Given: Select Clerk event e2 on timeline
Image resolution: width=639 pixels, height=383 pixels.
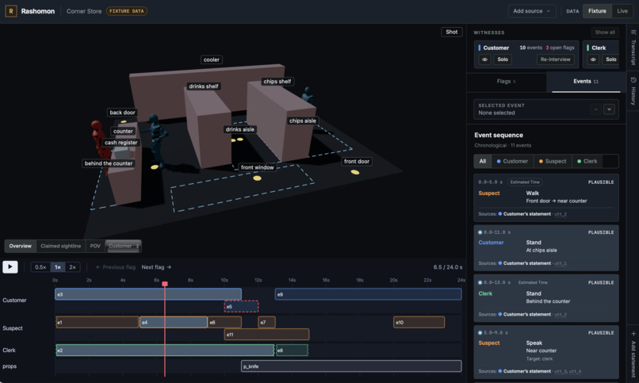Looking at the screenshot, I should [165, 350].
